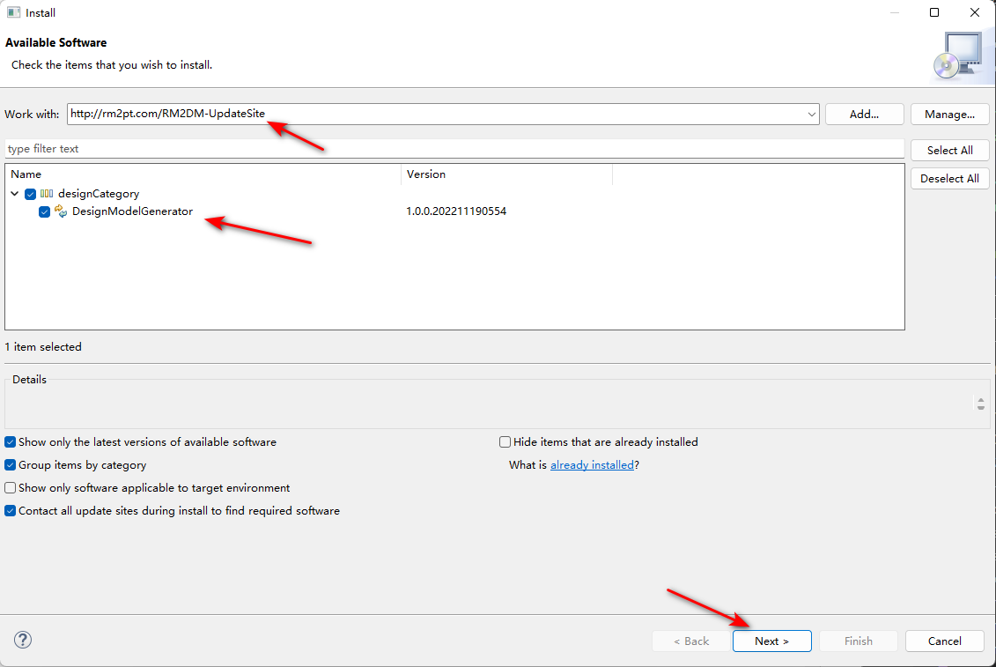Screen dimensions: 996x667
Task: Click the help question mark icon
Action: coord(23,640)
